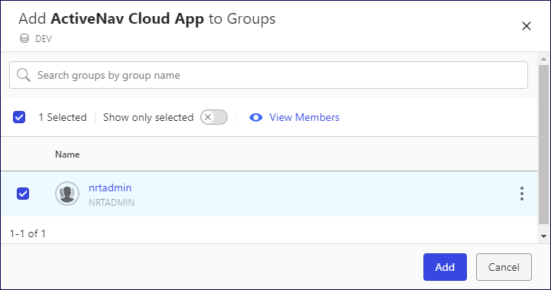This screenshot has width=551, height=290.
Task: Open the View Members link
Action: pyautogui.click(x=304, y=117)
